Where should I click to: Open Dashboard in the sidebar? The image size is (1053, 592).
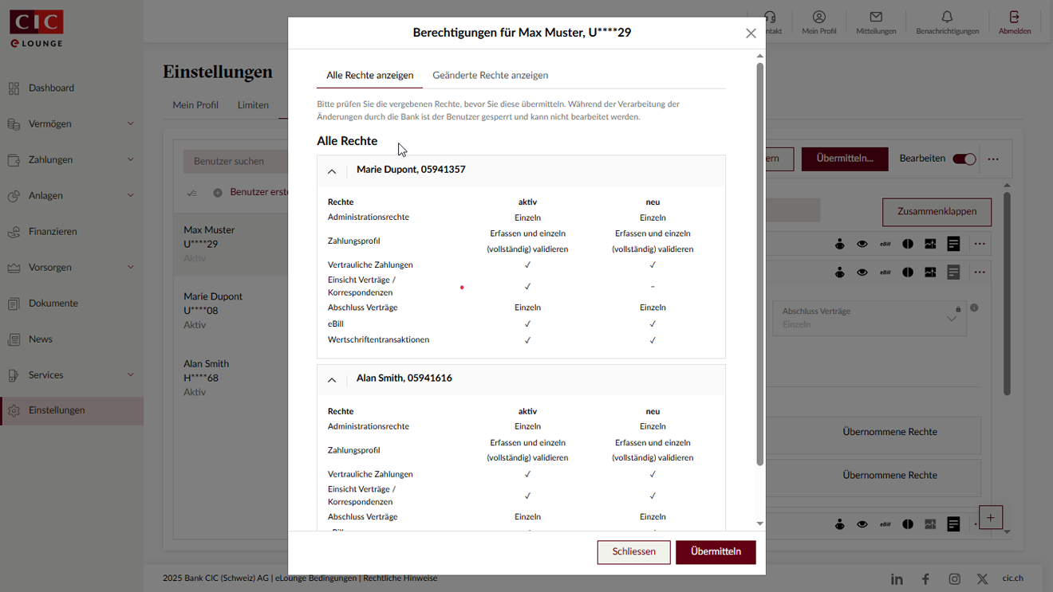[51, 88]
